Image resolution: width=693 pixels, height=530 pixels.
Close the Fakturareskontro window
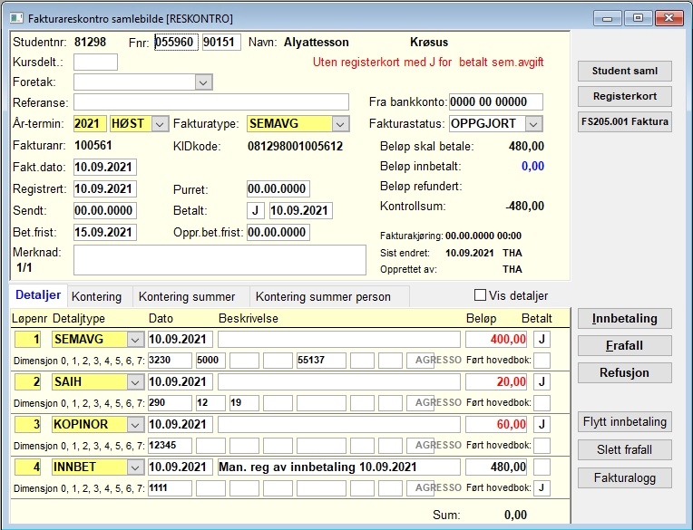click(669, 18)
